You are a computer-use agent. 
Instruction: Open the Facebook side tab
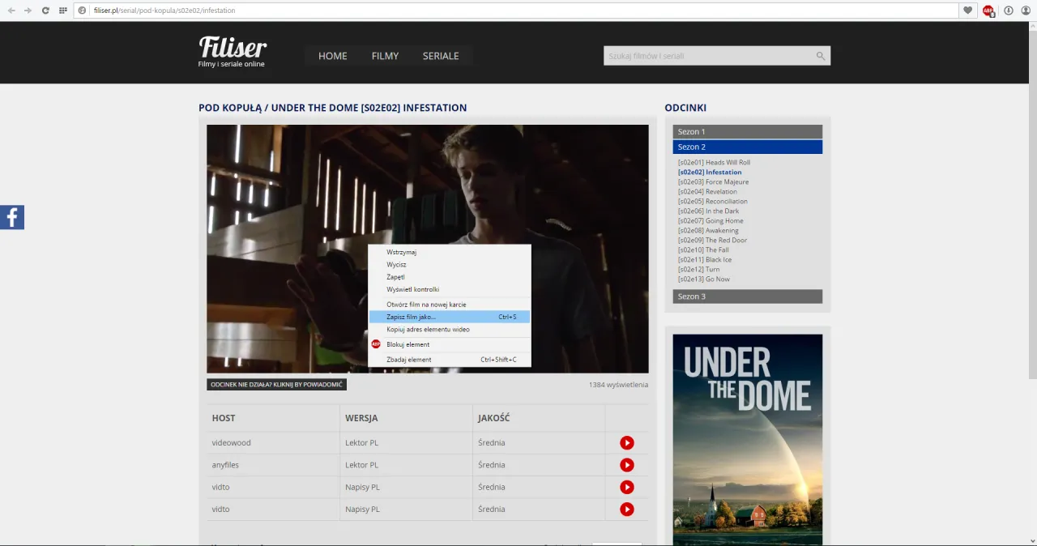(x=12, y=217)
